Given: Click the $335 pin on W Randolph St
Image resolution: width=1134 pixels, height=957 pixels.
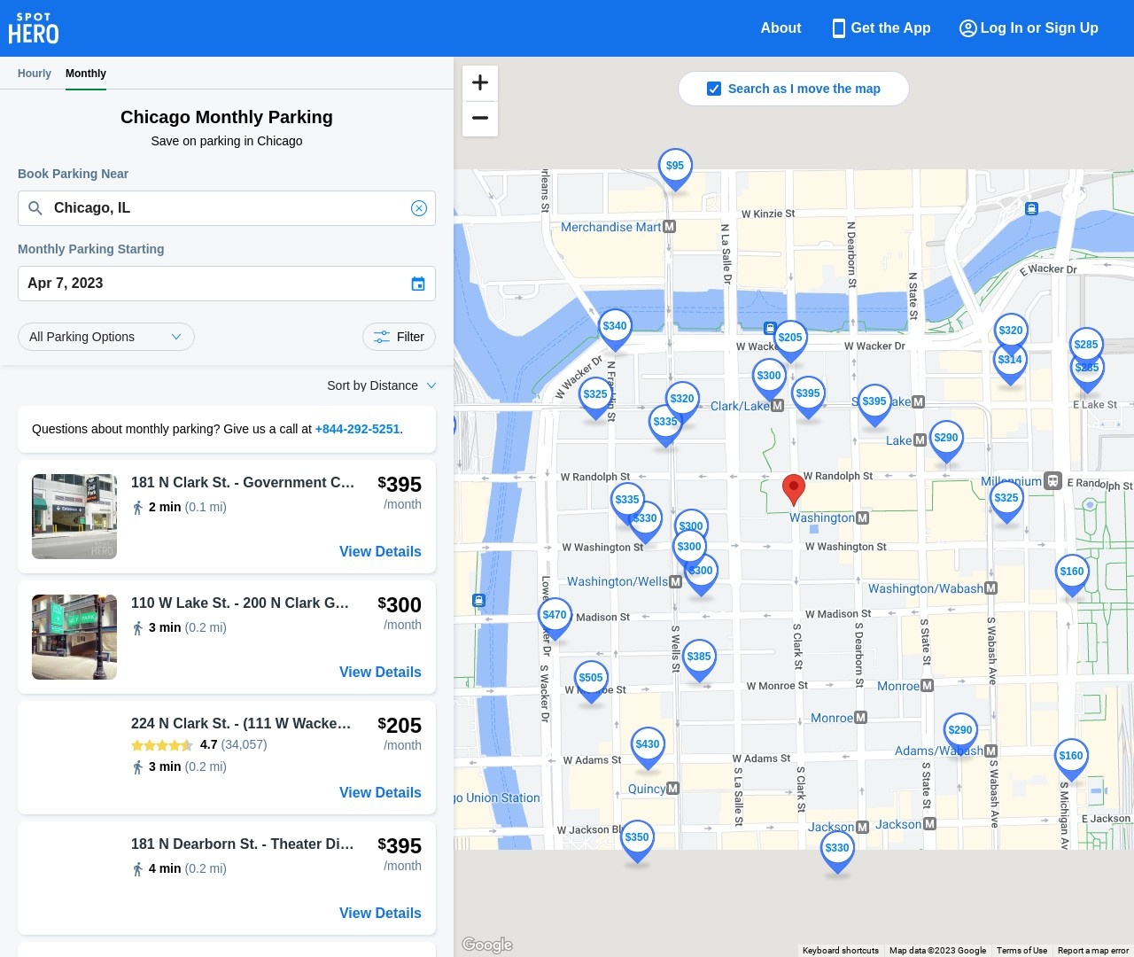Looking at the screenshot, I should tap(627, 502).
